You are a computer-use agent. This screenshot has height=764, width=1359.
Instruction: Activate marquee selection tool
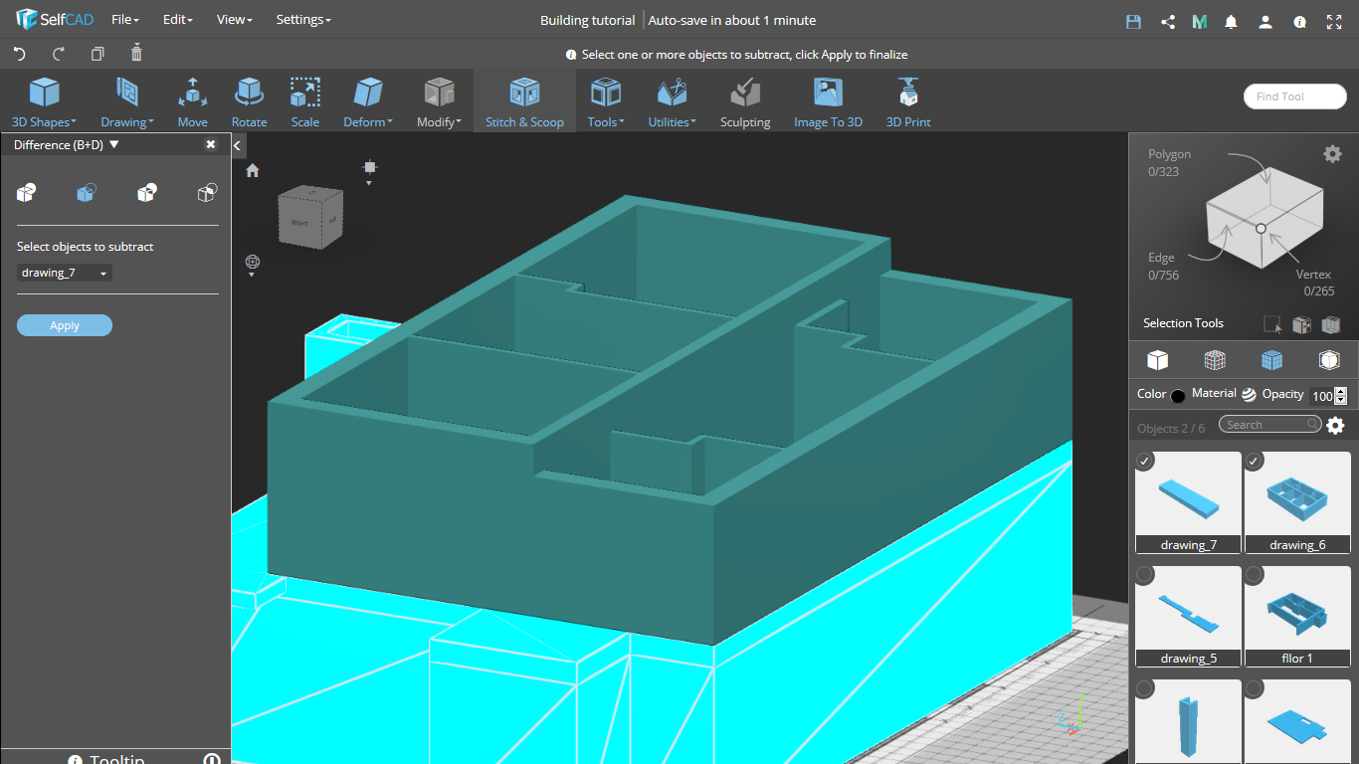point(1272,324)
